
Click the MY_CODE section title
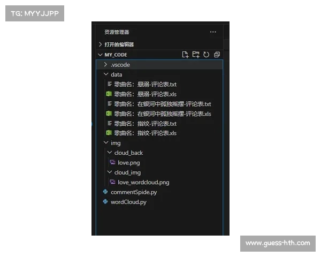116,55
